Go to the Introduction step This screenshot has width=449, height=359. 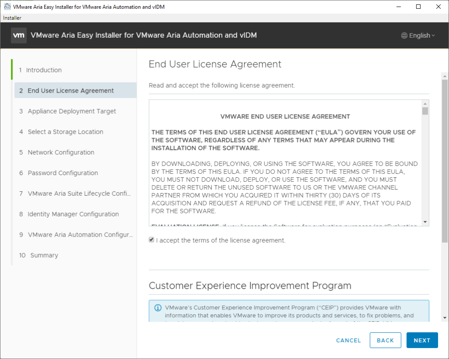[44, 70]
